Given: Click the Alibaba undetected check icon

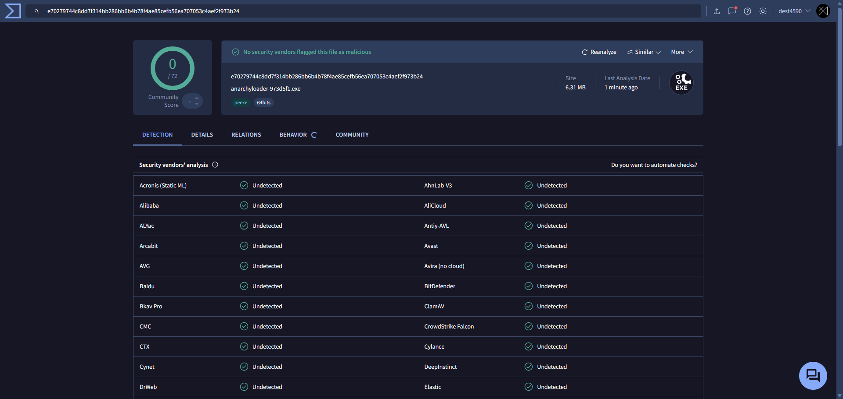Looking at the screenshot, I should pos(244,205).
